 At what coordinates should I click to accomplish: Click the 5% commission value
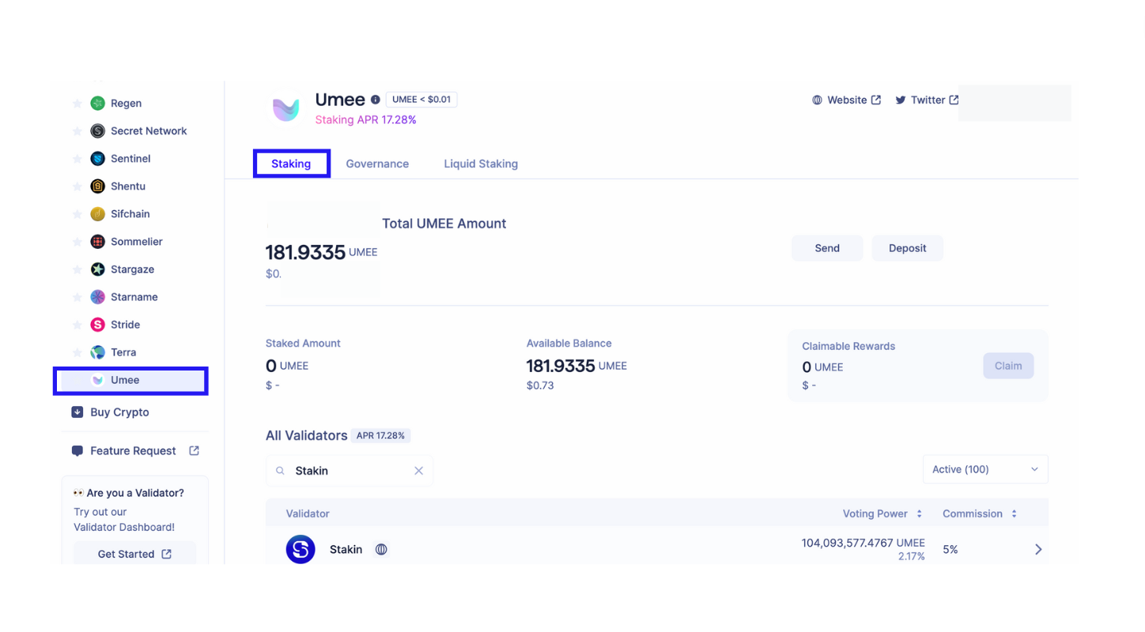tap(950, 550)
